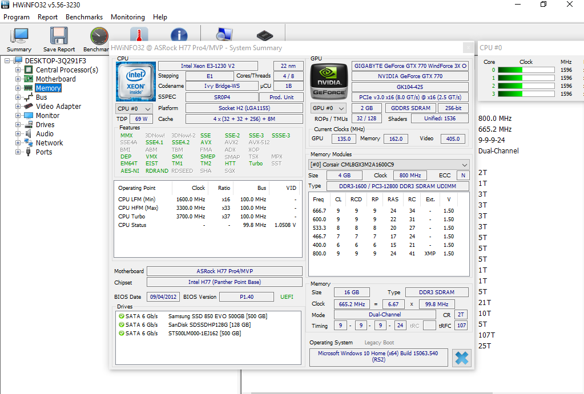This screenshot has width=584, height=394.
Task: Click the black chip toolbar icon
Action: [265, 36]
